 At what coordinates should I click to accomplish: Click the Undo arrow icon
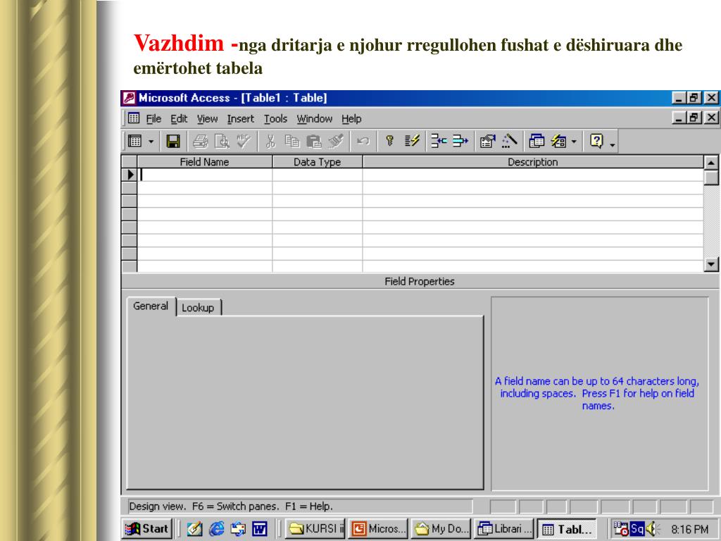tap(363, 141)
